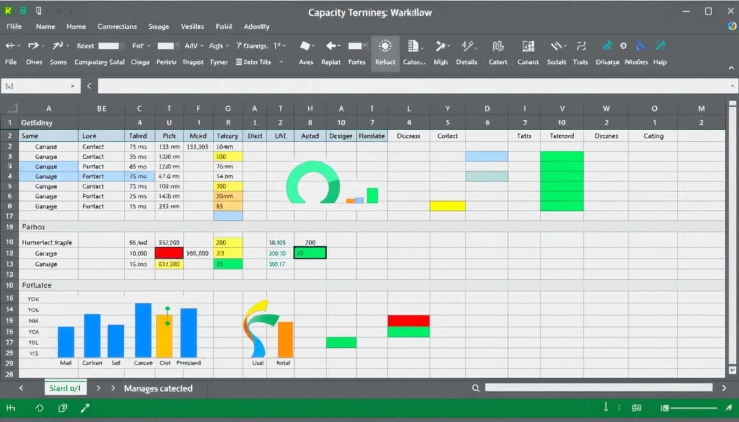
Task: Click the teal Drinatge icon
Action: (607, 46)
